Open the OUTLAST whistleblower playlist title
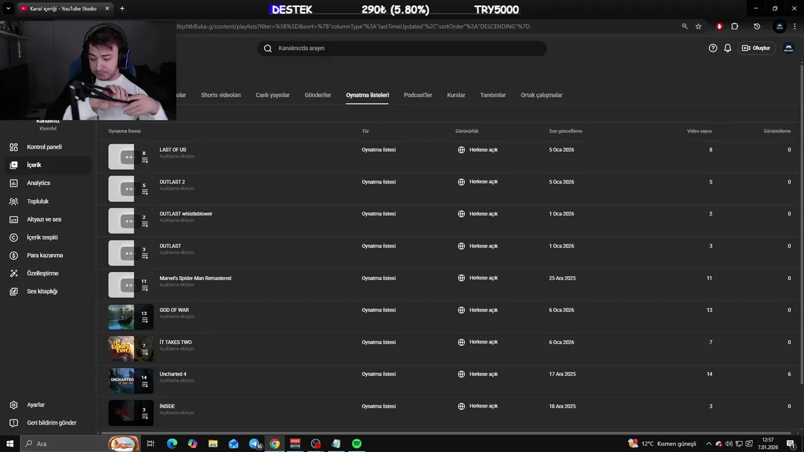The height and width of the screenshot is (452, 804). [186, 214]
